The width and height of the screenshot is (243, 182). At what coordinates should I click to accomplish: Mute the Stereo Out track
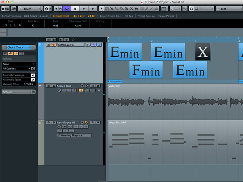(49, 86)
